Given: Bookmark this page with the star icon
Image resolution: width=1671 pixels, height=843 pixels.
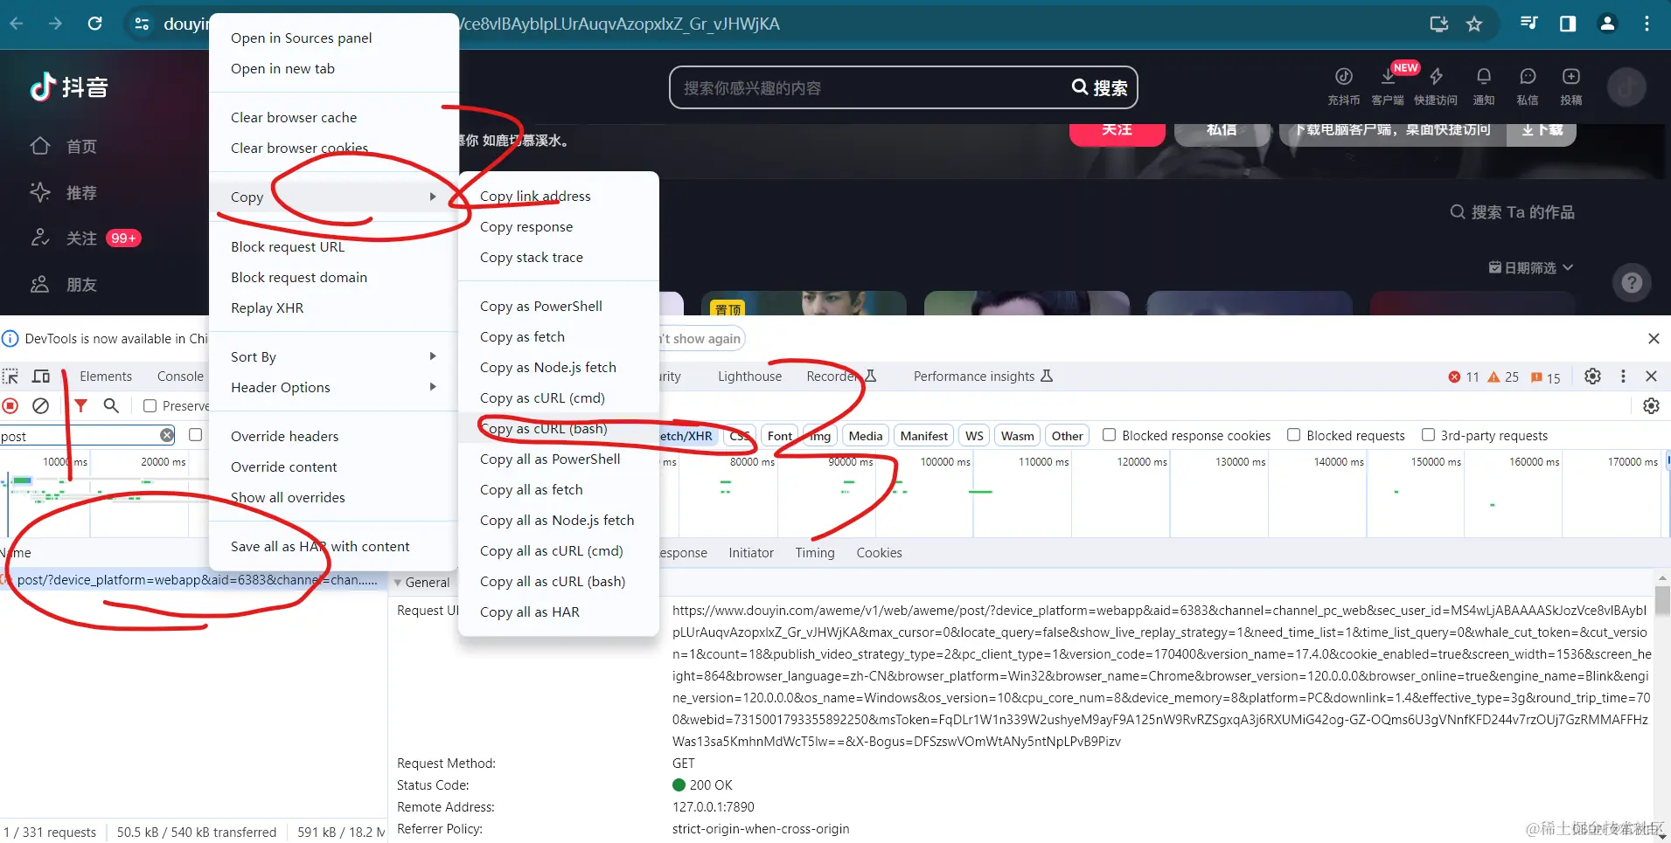Looking at the screenshot, I should pos(1474,24).
